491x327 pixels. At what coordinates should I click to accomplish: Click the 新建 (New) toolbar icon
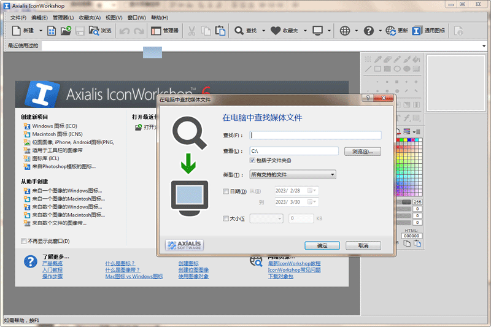[17, 30]
